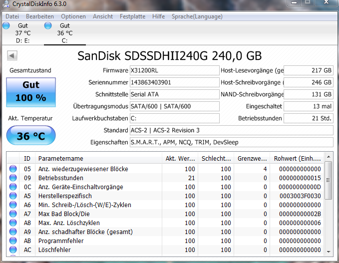This screenshot has height=263, width=339.
Task: Sort by the ID column header
Action: pyautogui.click(x=27, y=158)
